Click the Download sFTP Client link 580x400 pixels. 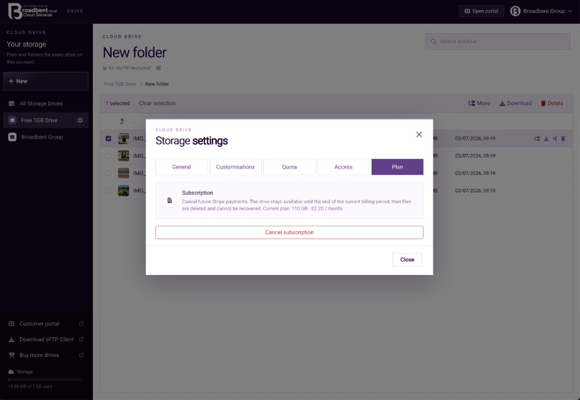coord(45,339)
